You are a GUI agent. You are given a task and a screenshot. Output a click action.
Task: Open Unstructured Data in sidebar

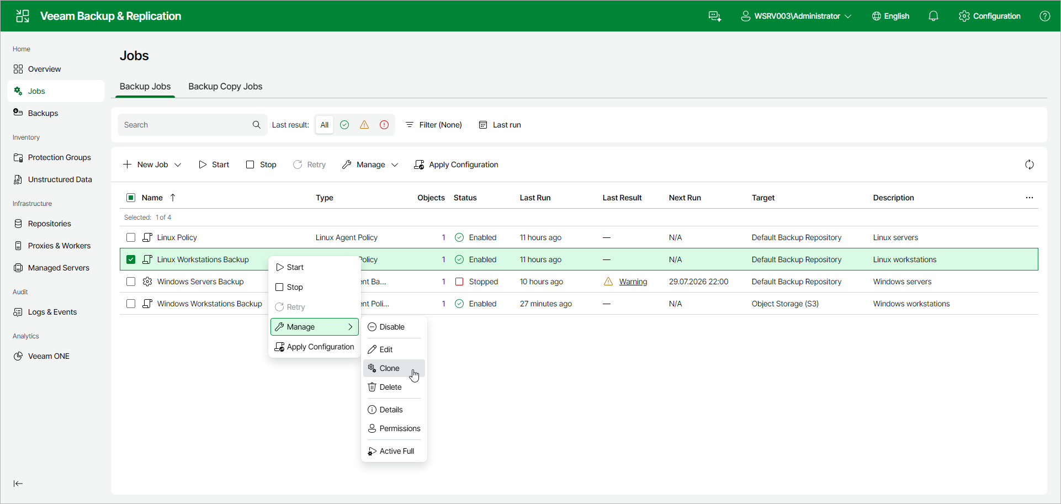click(55, 179)
